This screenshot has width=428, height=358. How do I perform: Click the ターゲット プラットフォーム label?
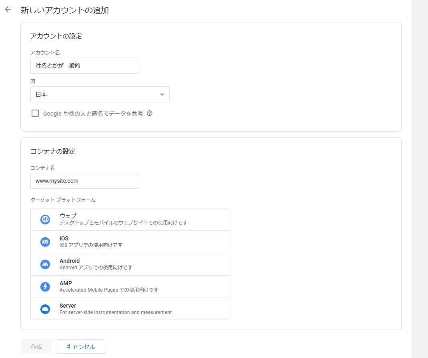pyautogui.click(x=63, y=200)
